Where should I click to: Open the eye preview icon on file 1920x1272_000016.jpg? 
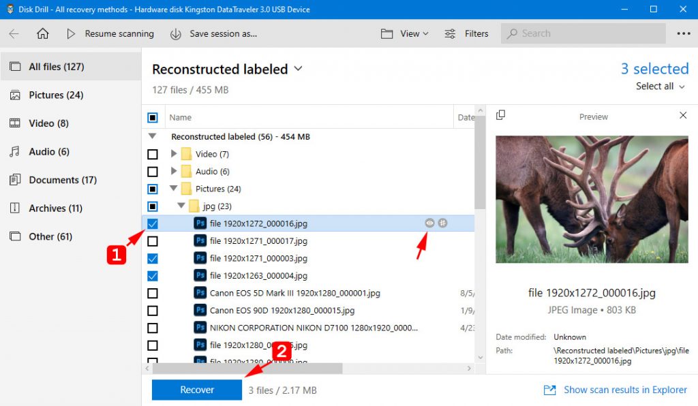(x=429, y=223)
